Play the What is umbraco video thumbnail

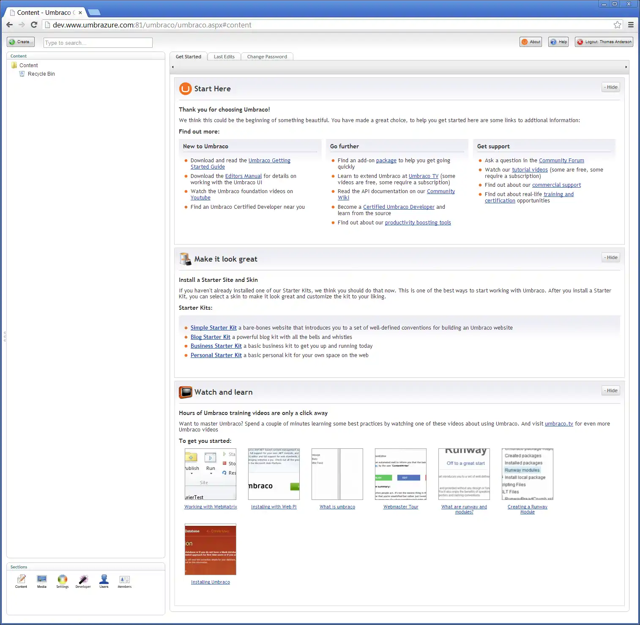[x=337, y=474]
